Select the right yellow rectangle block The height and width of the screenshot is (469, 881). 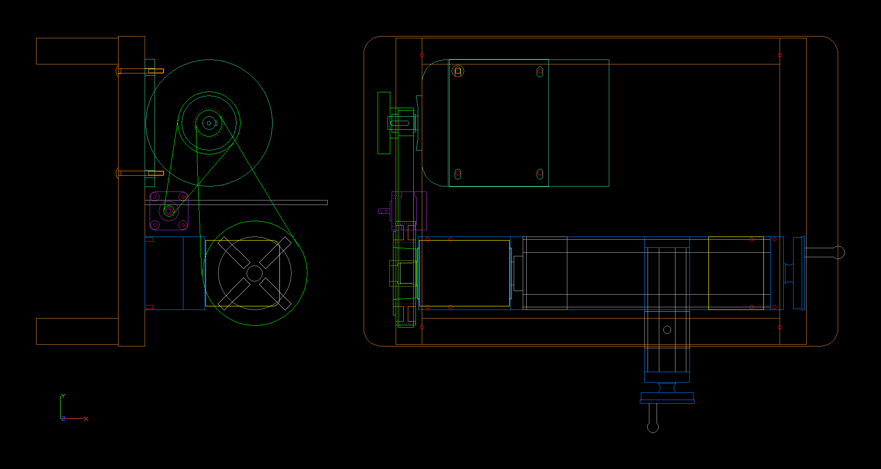tap(736, 273)
